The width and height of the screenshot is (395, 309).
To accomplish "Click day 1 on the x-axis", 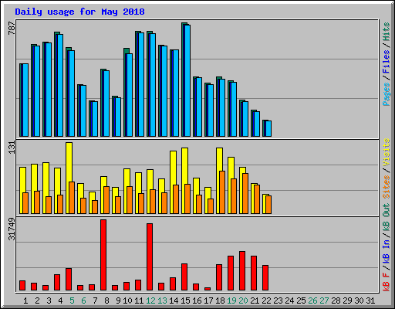I will point(25,301).
